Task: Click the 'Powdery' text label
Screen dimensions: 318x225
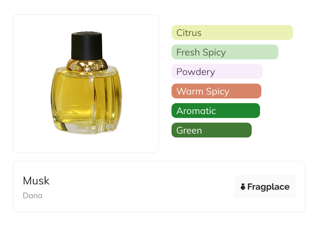Action: pos(196,72)
